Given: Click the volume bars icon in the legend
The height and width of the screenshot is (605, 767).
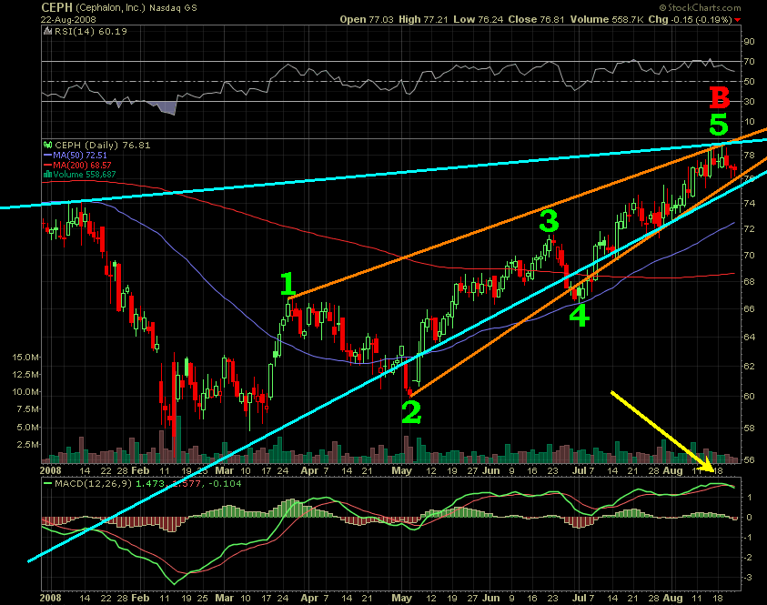Looking at the screenshot, I should (x=48, y=174).
